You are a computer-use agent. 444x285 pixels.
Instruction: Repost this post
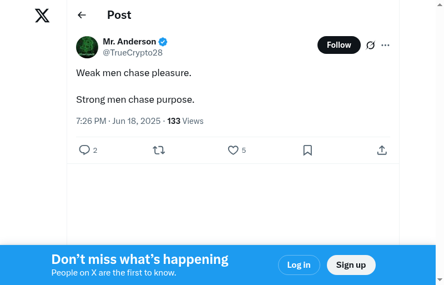[x=159, y=150]
